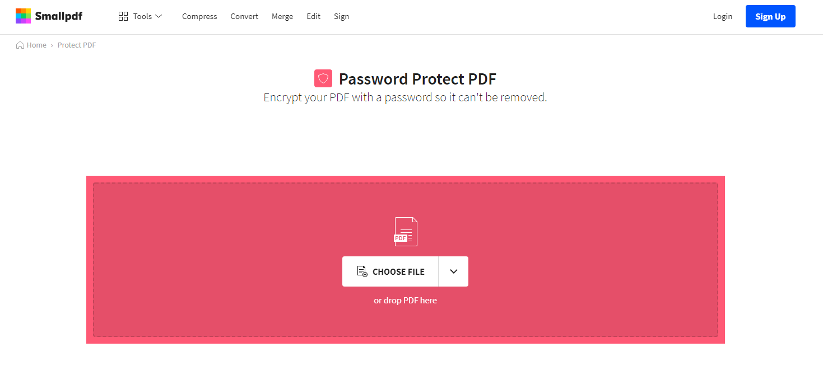Viewport: 823px width, 375px height.
Task: Open the Edit menu item
Action: [x=313, y=16]
